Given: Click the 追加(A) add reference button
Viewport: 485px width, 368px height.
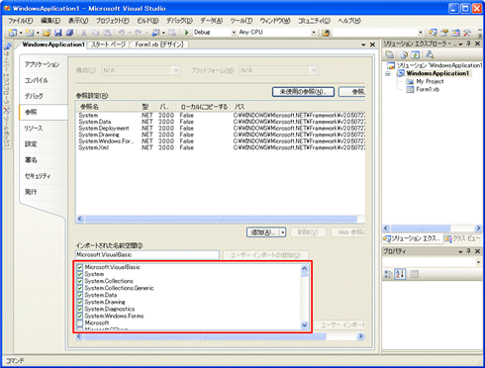Looking at the screenshot, I should click(263, 232).
